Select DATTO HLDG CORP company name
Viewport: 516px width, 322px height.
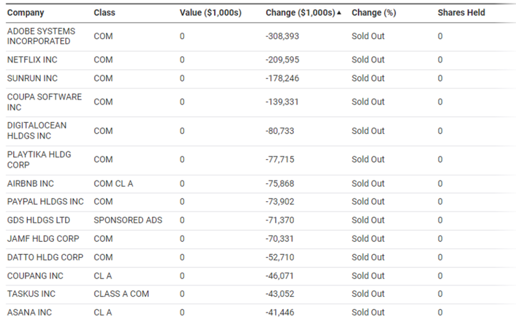45,257
